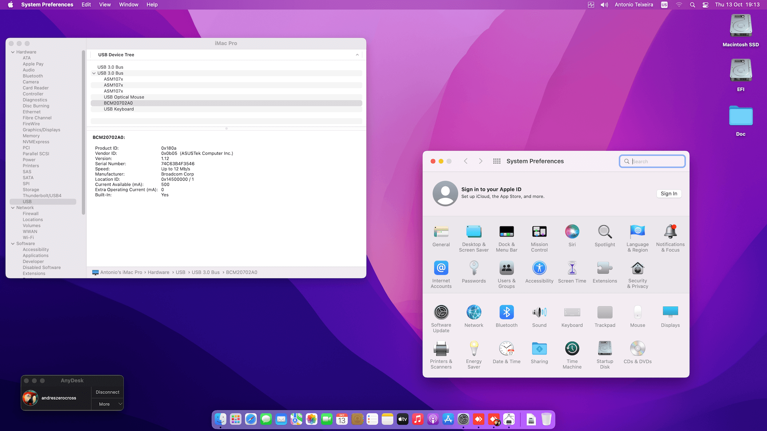This screenshot has width=767, height=431.
Task: Open the Window menu
Action: pyautogui.click(x=128, y=4)
